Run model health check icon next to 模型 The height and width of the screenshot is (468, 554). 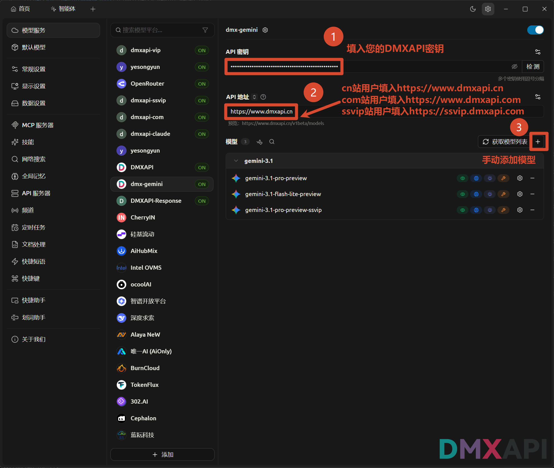259,142
